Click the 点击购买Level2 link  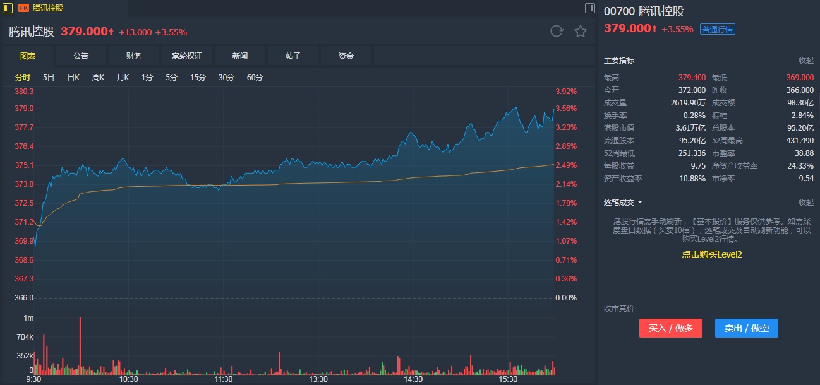click(711, 254)
